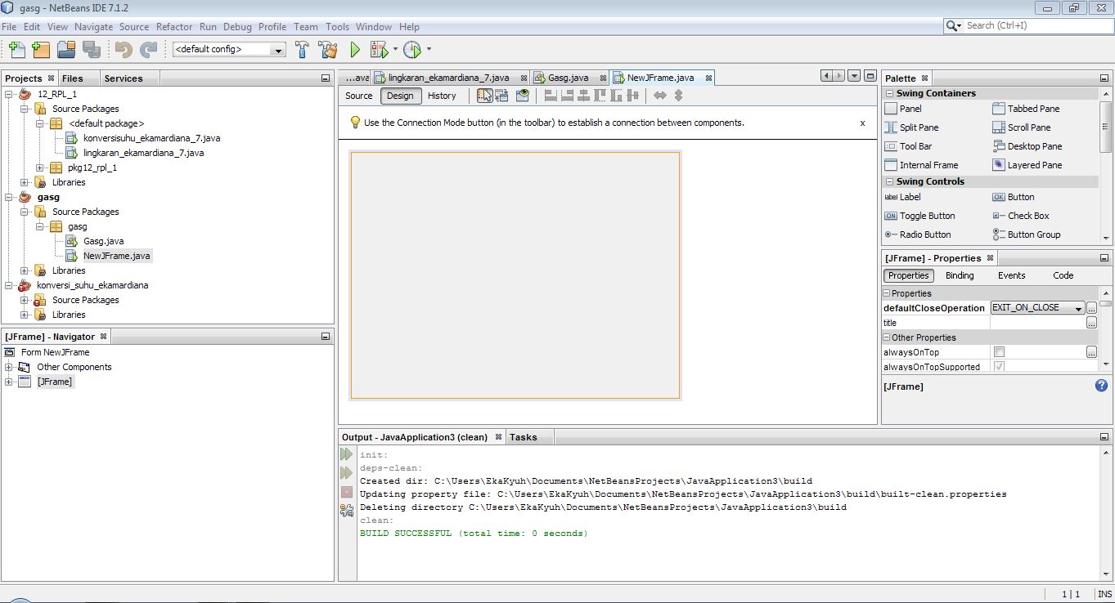Collapse the gasg project node

9,197
